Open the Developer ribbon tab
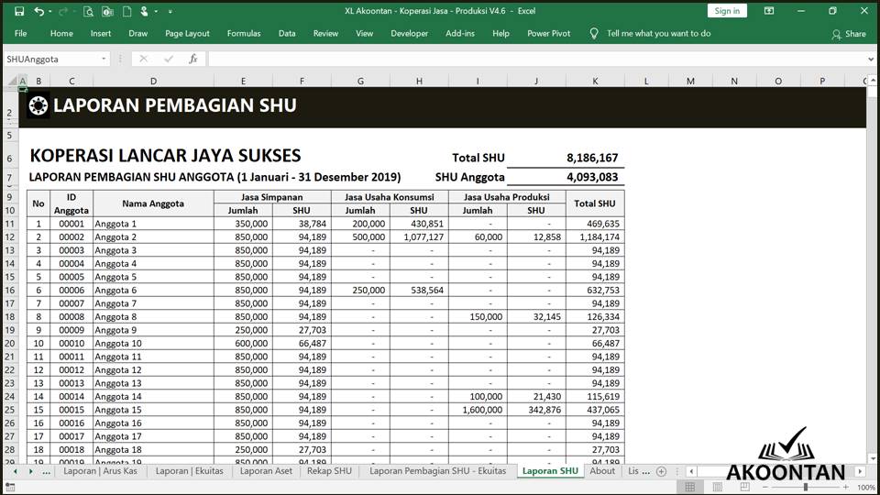 point(409,34)
